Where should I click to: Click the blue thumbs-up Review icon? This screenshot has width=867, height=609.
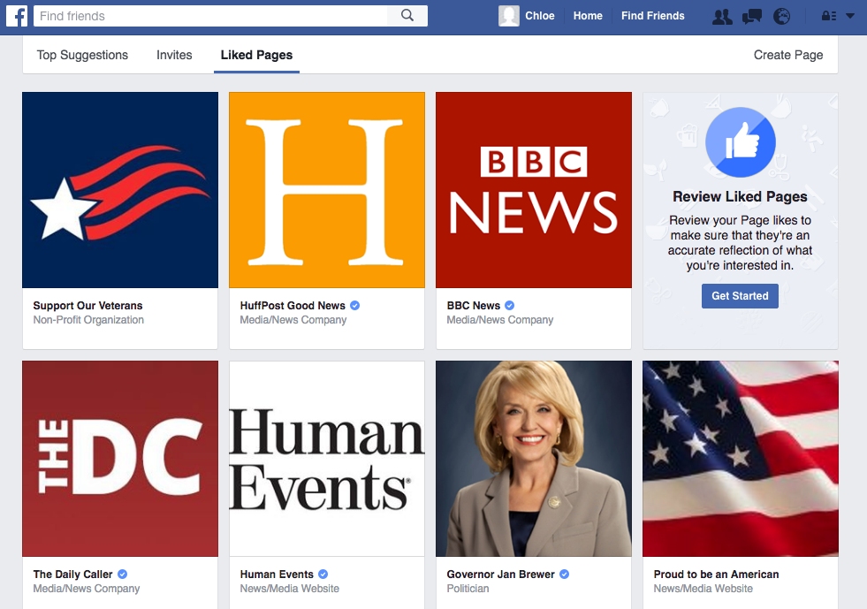[741, 142]
